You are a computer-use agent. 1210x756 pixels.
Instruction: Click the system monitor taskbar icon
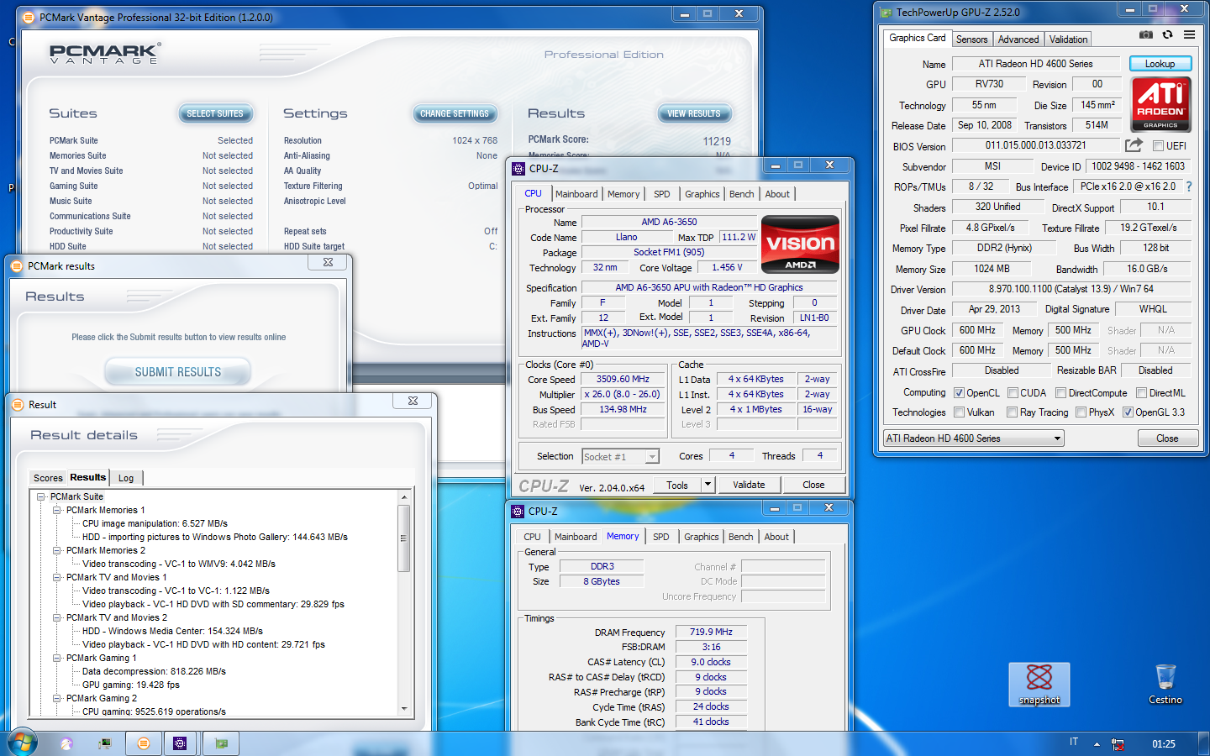(105, 743)
